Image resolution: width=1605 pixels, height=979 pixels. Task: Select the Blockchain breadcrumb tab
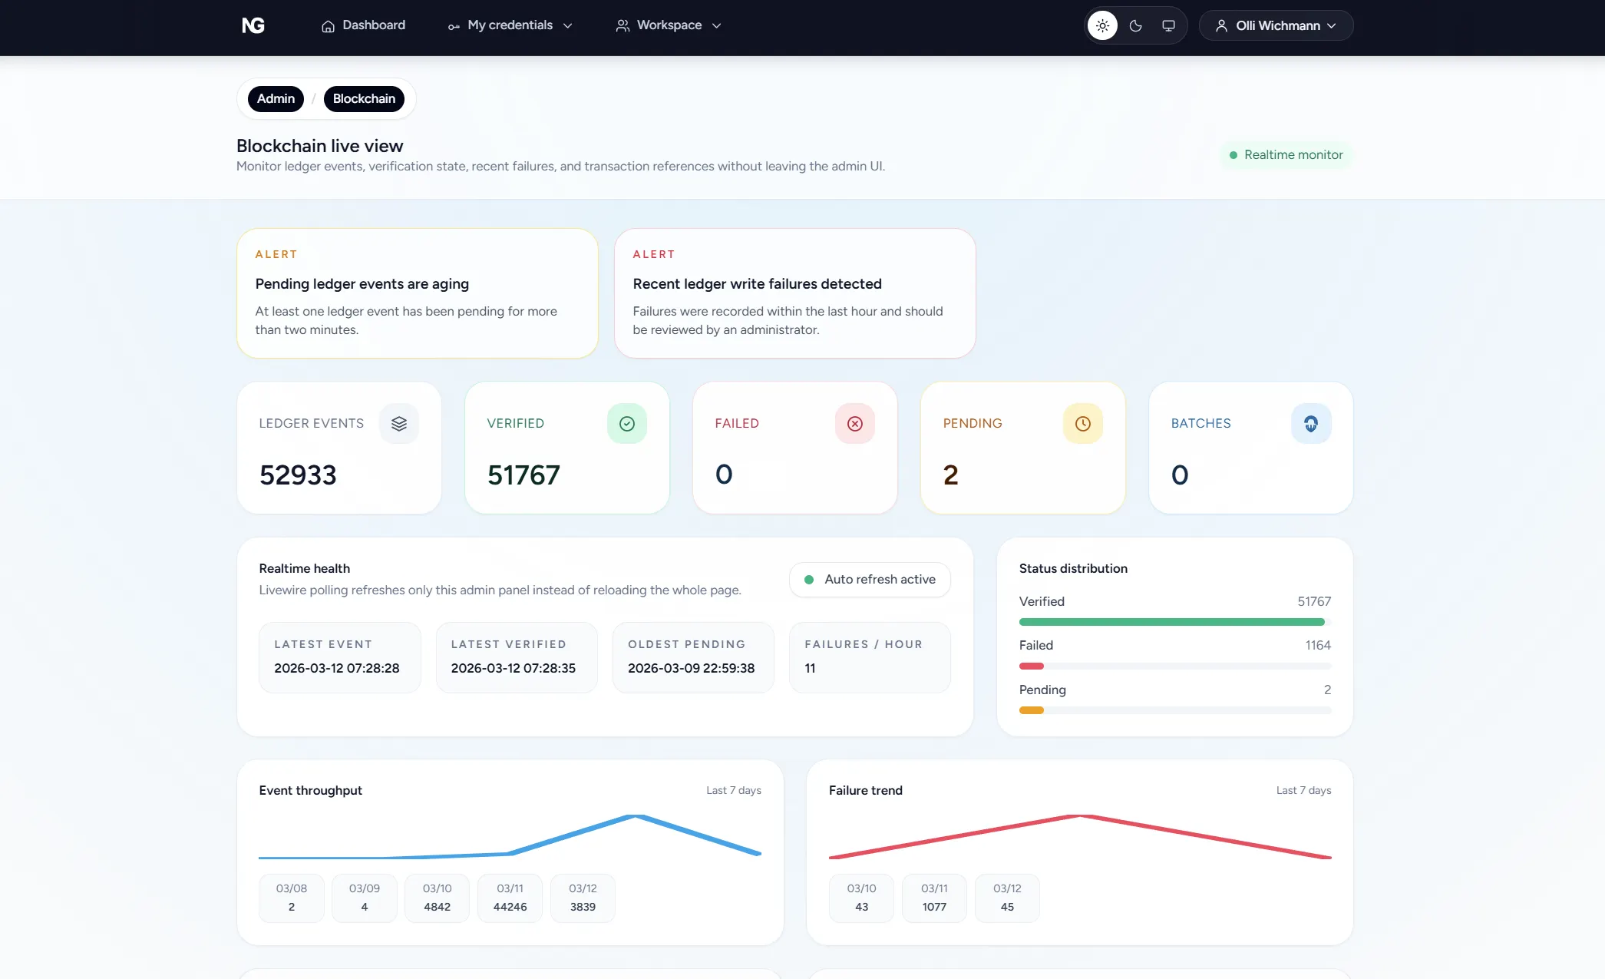pyautogui.click(x=364, y=98)
